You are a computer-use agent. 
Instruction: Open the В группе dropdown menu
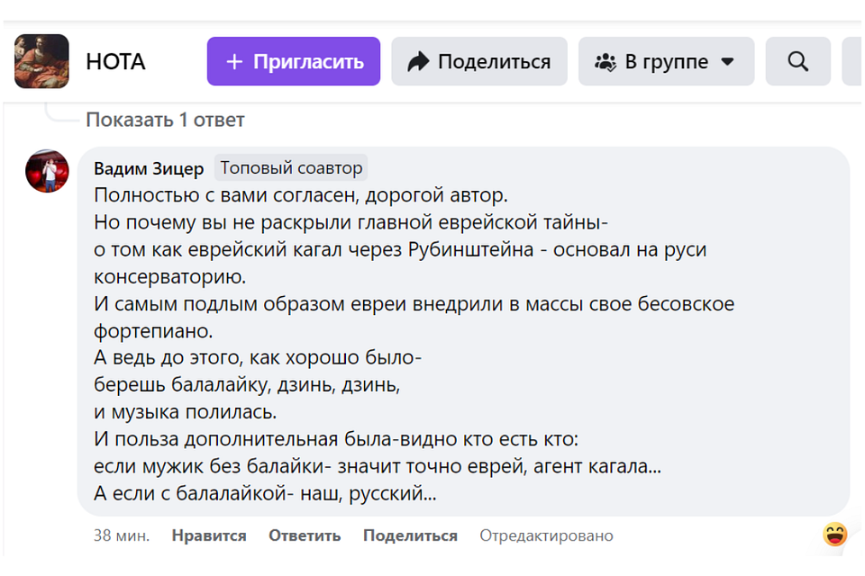pyautogui.click(x=666, y=61)
